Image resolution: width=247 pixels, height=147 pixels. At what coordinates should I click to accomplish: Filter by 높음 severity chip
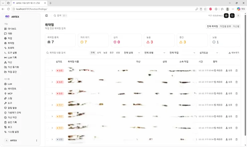click(105, 53)
